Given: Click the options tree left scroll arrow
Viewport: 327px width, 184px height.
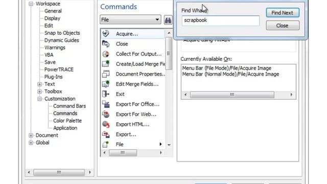Looking at the screenshot, I should coord(29,172).
